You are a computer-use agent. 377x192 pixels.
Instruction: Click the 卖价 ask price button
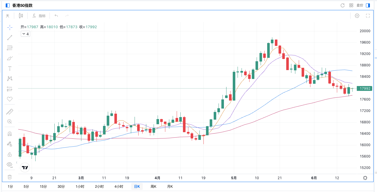pyautogui.click(x=360, y=5)
